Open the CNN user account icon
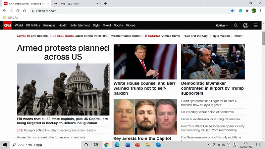265x149 pixels. pos(246,25)
